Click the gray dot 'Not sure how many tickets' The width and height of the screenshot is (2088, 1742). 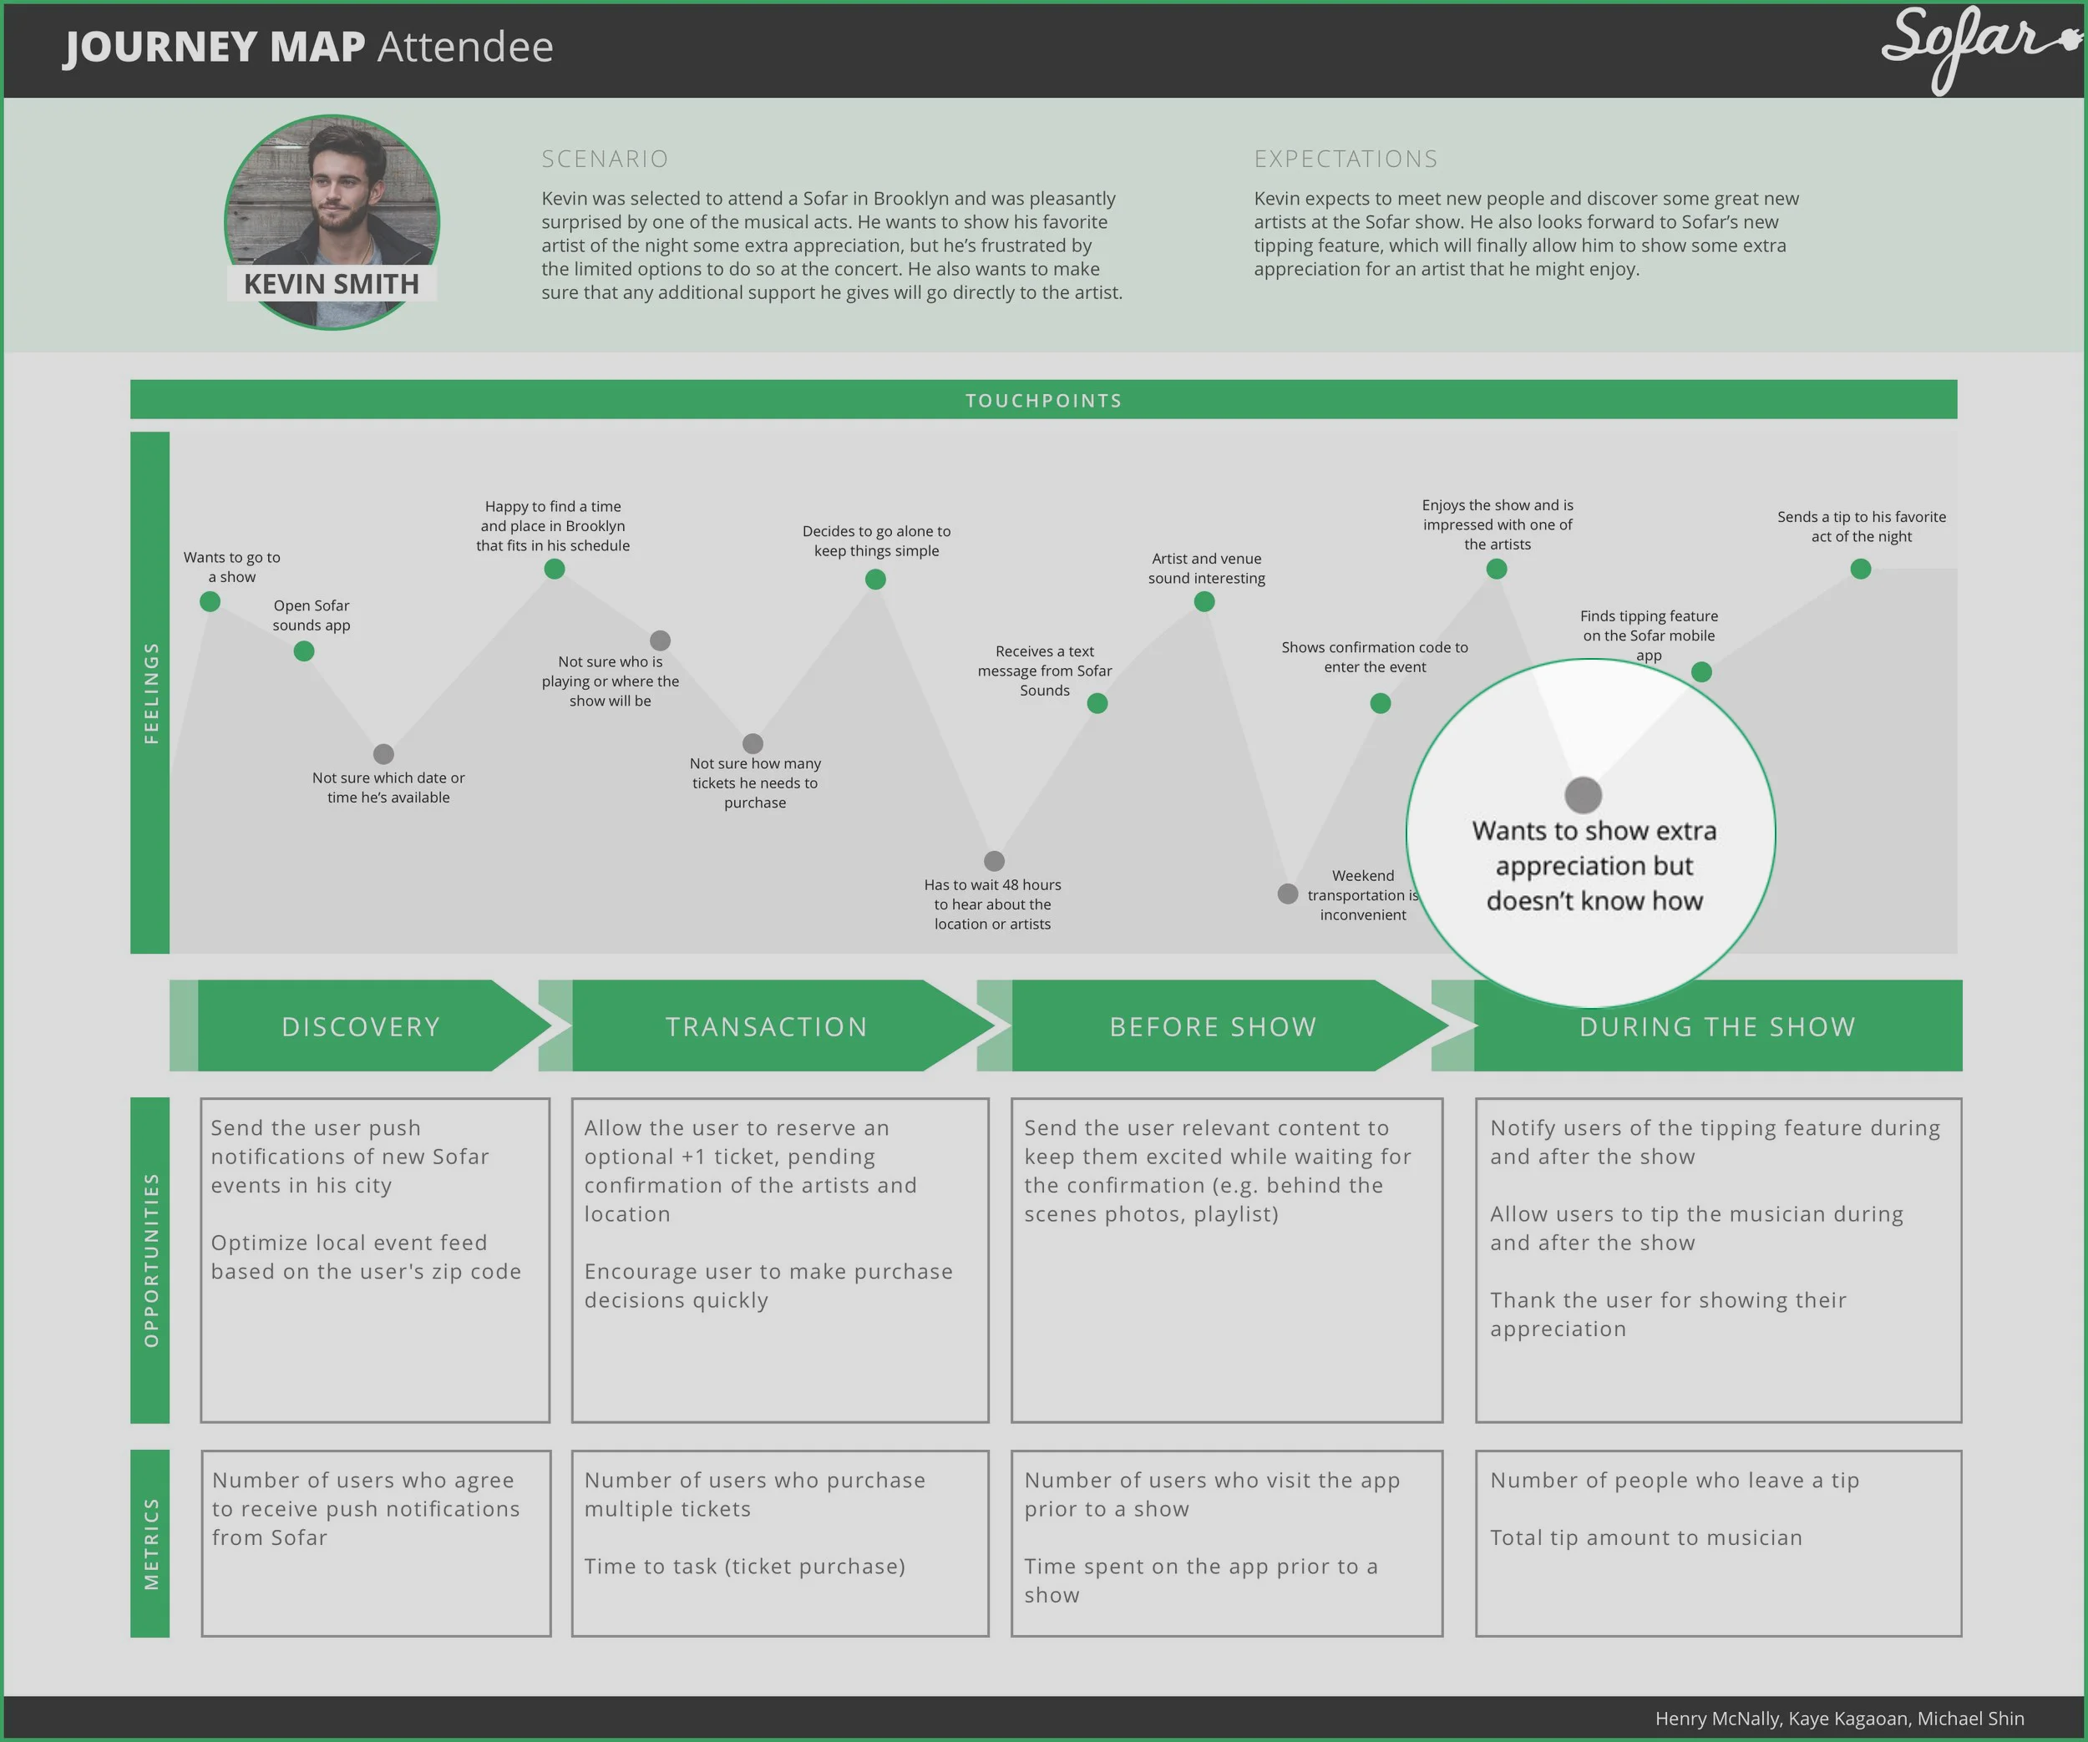coord(753,744)
